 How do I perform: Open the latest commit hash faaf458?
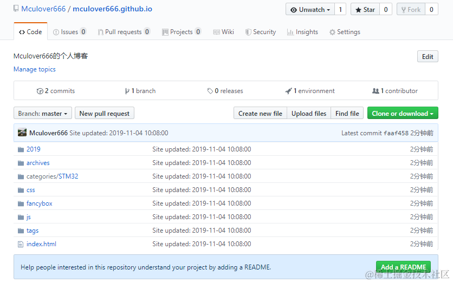pos(396,133)
